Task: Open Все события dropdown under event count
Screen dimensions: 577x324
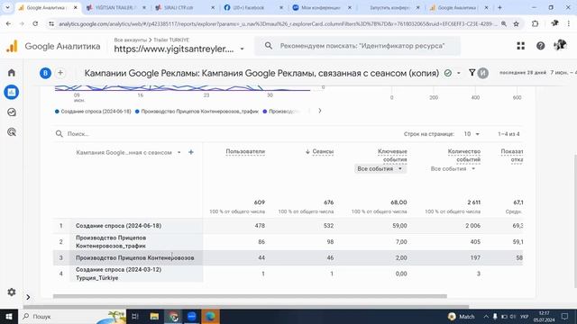Action: click(453, 168)
